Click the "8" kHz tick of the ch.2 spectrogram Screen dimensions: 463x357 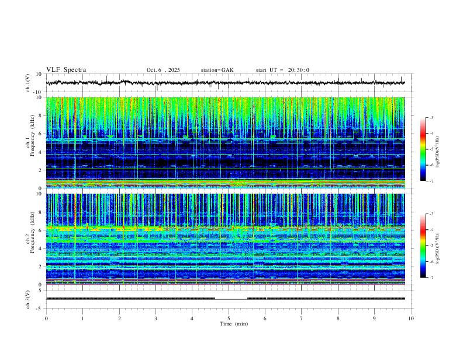coord(40,212)
